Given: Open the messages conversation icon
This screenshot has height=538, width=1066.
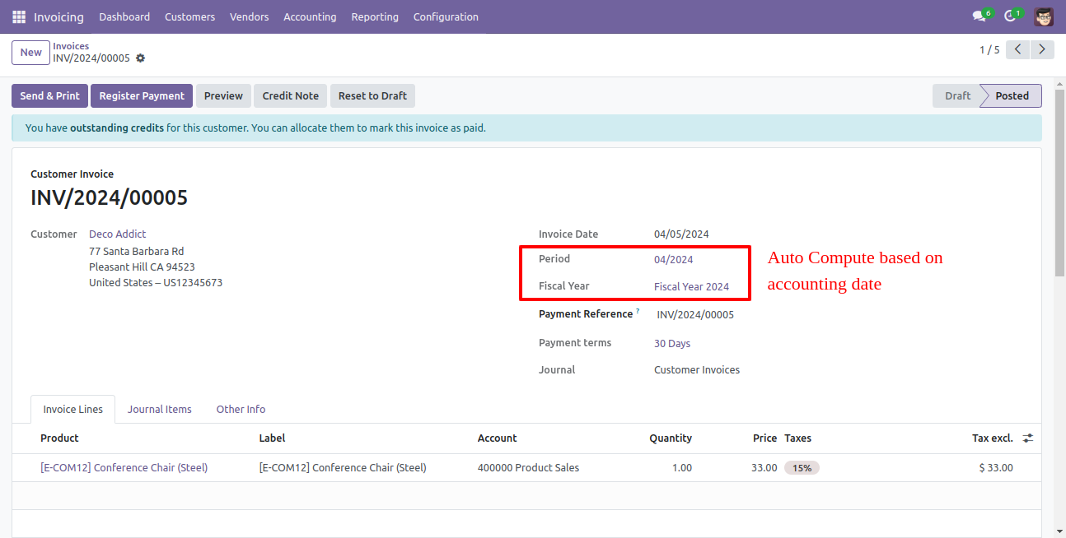Looking at the screenshot, I should [x=979, y=16].
